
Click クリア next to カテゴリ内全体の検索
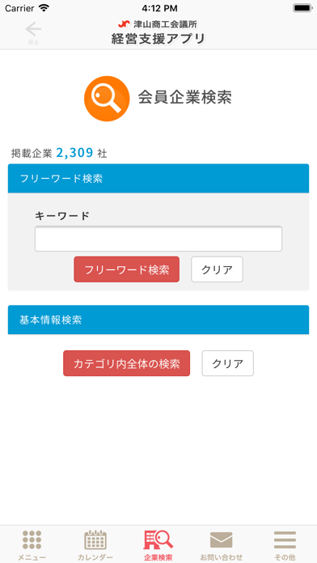click(x=228, y=363)
